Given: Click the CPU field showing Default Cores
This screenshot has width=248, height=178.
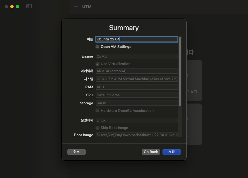Looking at the screenshot, I should (x=137, y=95).
